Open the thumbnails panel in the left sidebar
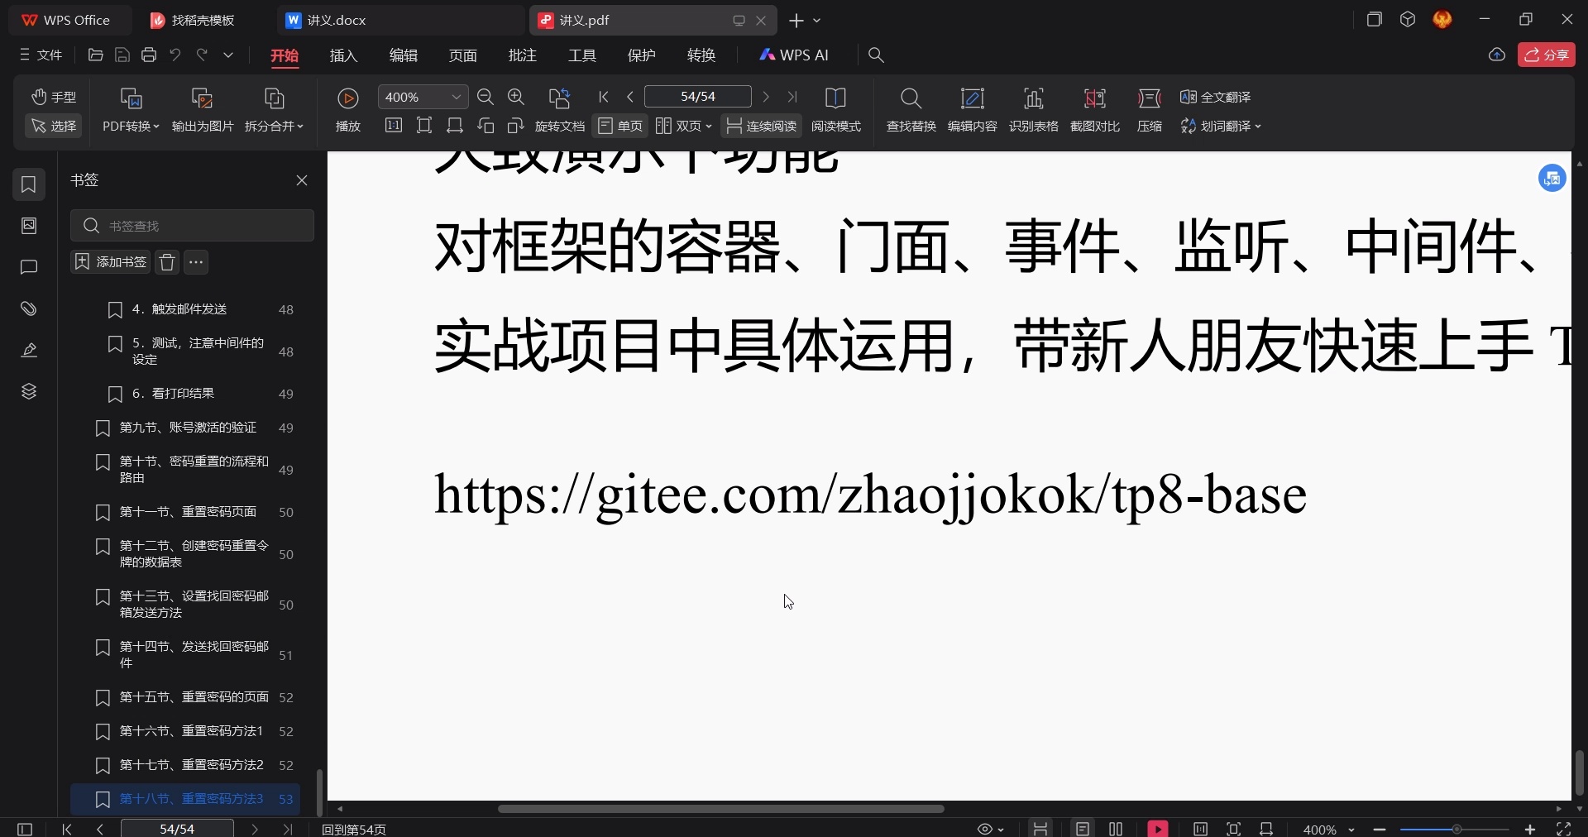This screenshot has height=837, width=1588. (29, 226)
